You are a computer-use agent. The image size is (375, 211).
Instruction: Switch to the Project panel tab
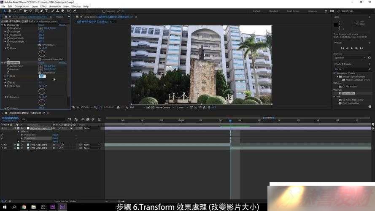click(x=59, y=17)
